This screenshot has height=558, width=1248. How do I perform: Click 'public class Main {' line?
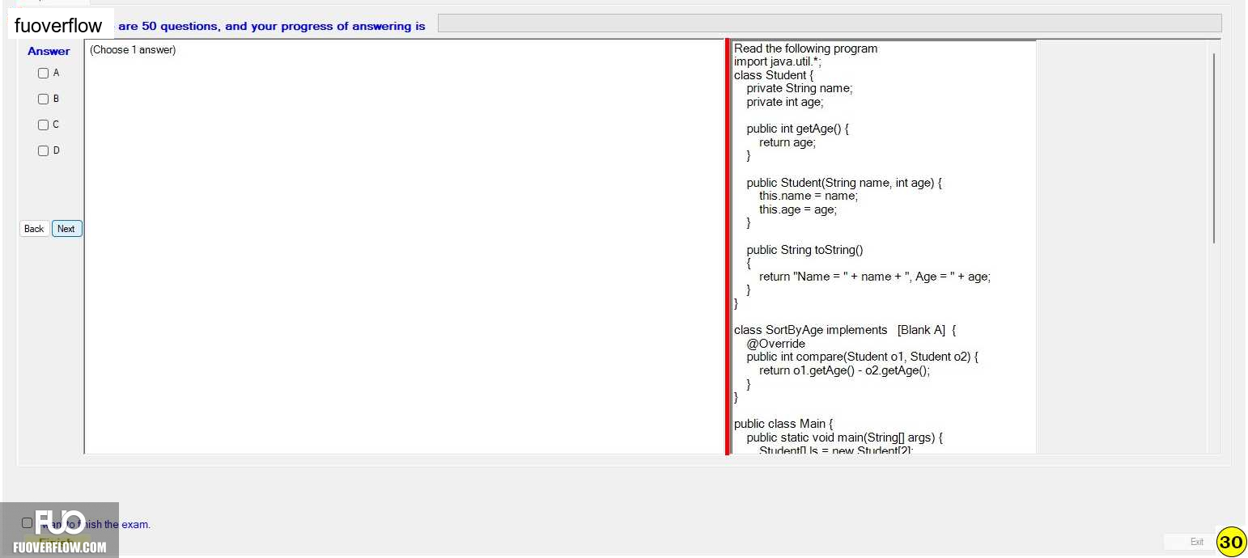783,424
